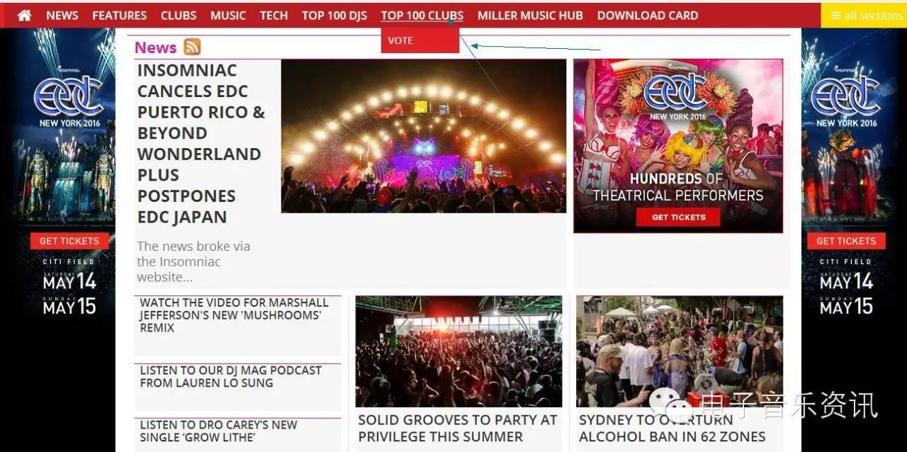This screenshot has width=907, height=452.
Task: Open the Insomniac cancels EDC Puerto Rico headline
Action: pos(201,144)
